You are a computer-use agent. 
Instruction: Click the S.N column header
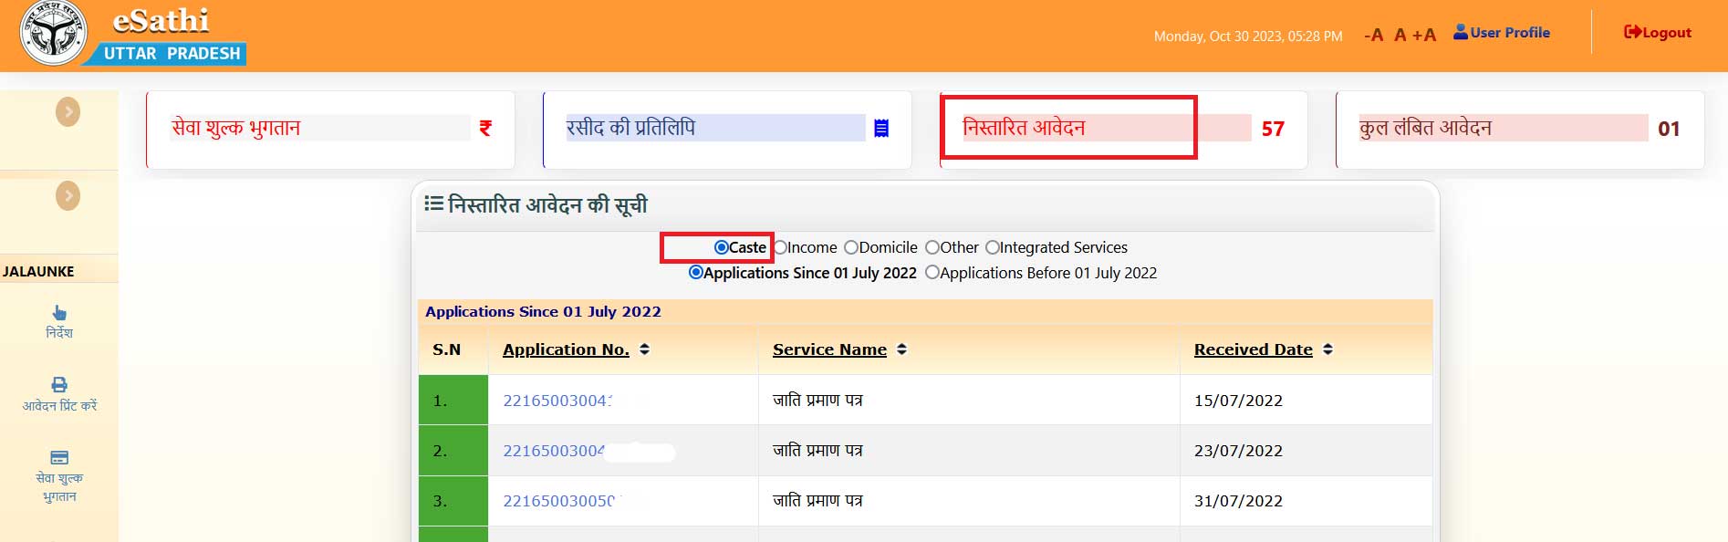tap(446, 349)
